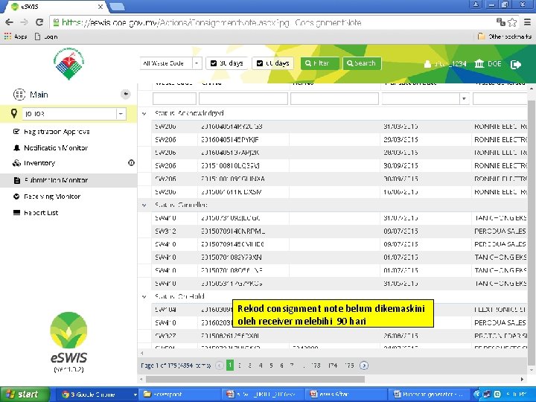
Task: Click the browser address bar
Action: click(272, 22)
